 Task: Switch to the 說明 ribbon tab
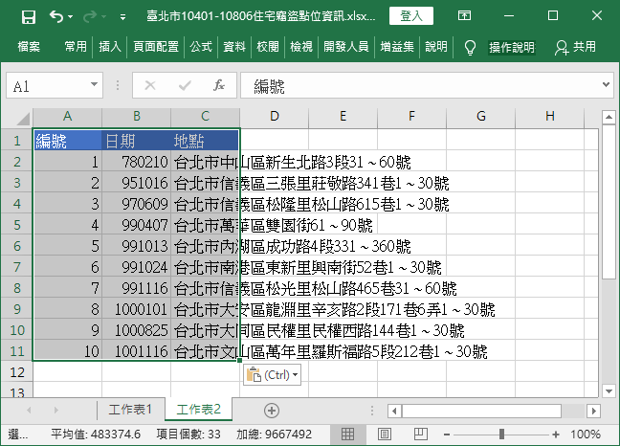point(436,47)
